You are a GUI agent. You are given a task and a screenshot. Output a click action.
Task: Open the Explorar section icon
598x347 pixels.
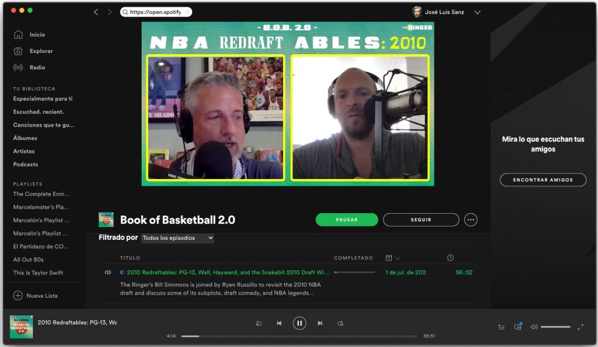[x=18, y=51]
